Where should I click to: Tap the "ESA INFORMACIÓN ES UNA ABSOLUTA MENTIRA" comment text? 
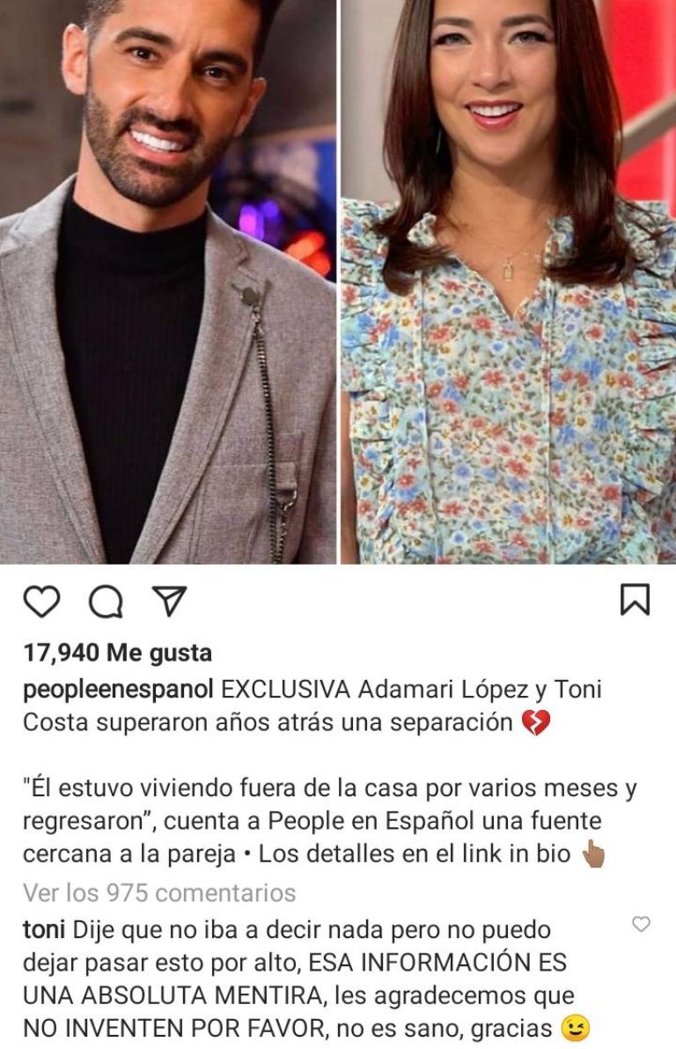click(x=295, y=979)
